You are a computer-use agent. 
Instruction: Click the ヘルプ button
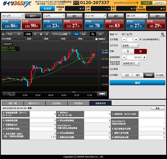(x=146, y=3)
